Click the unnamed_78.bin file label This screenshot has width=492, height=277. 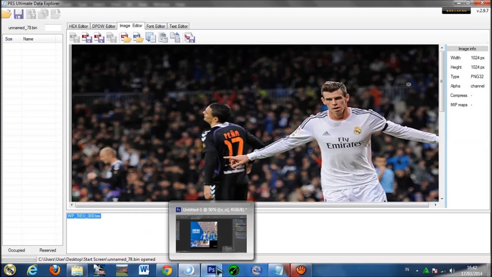pos(23,28)
